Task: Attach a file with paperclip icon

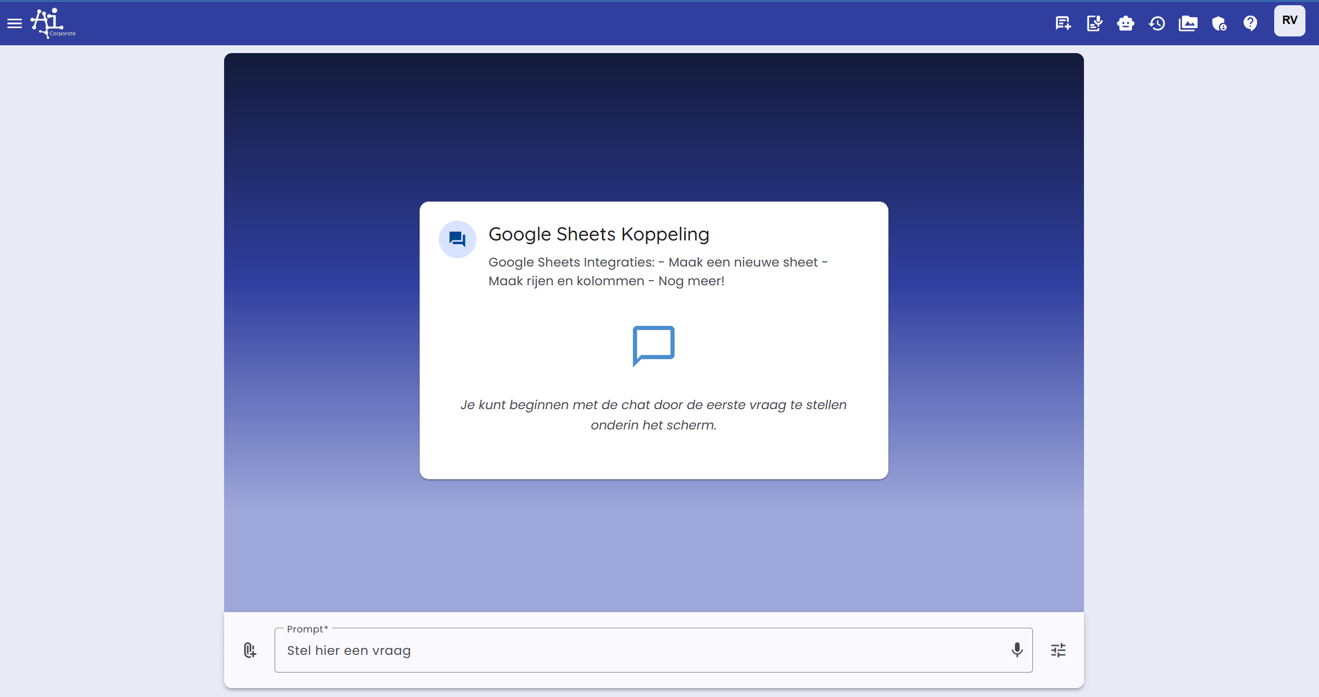Action: pyautogui.click(x=250, y=650)
